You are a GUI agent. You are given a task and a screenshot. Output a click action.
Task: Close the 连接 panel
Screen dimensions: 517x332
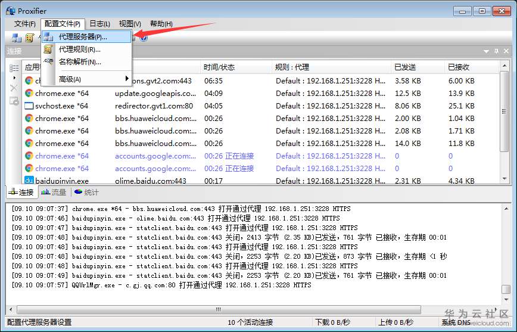[506, 51]
